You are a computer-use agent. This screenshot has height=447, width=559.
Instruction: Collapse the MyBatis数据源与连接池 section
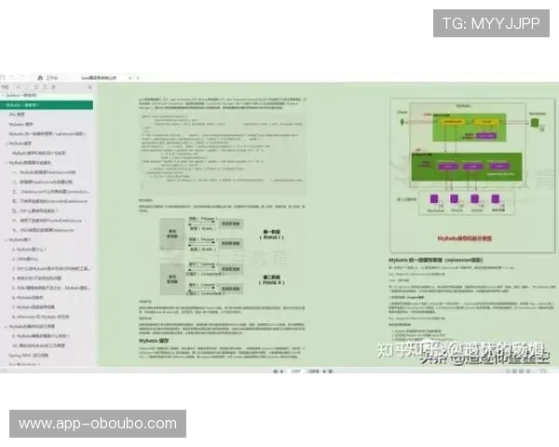point(7,163)
